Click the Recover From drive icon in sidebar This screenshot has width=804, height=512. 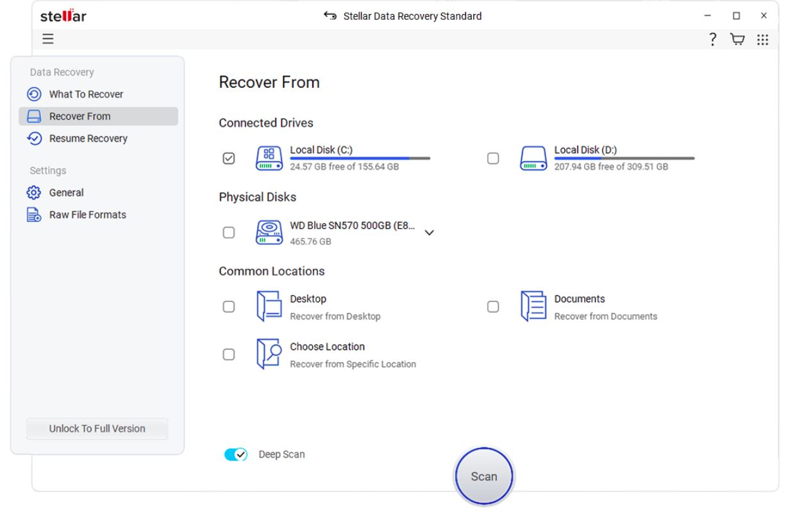(x=34, y=116)
